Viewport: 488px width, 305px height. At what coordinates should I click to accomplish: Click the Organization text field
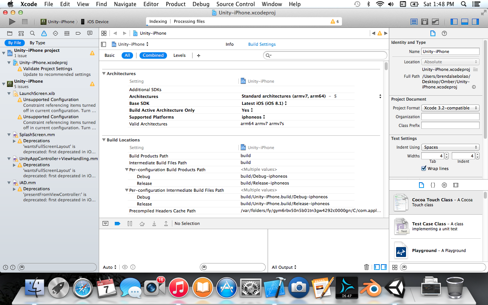coord(450,117)
